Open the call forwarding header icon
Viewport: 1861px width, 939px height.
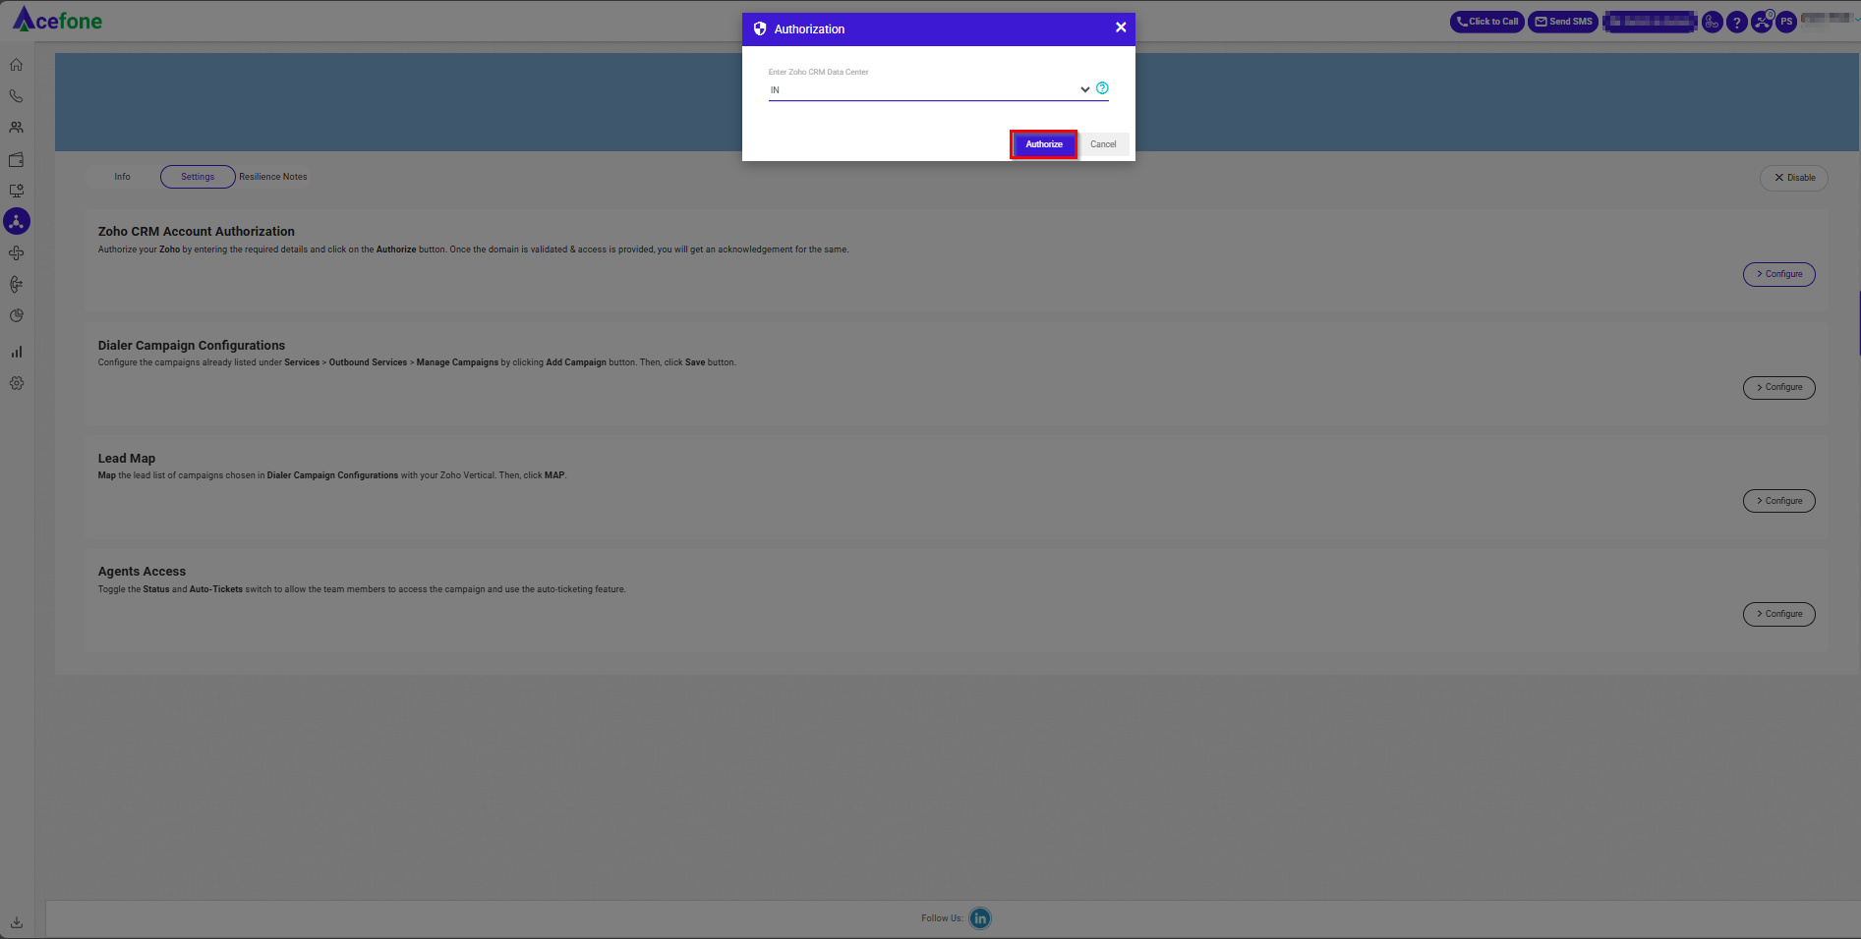(1713, 22)
